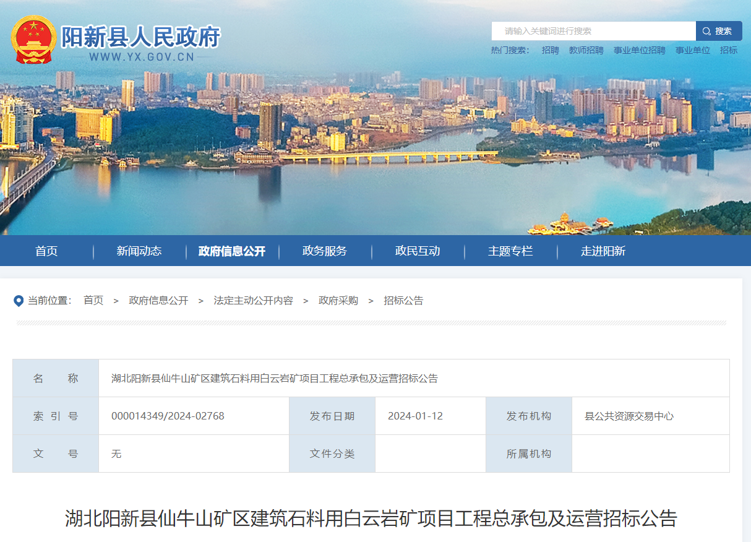Select the 事业单位招聘 hot search link
This screenshot has width=751, height=542.
tap(639, 50)
